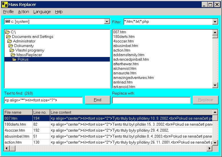
Task: Click results horizontal scrollbar right arrow
Action: pos(209,148)
